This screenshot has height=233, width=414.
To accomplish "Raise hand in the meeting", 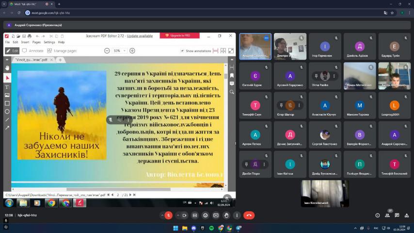I will (226, 215).
